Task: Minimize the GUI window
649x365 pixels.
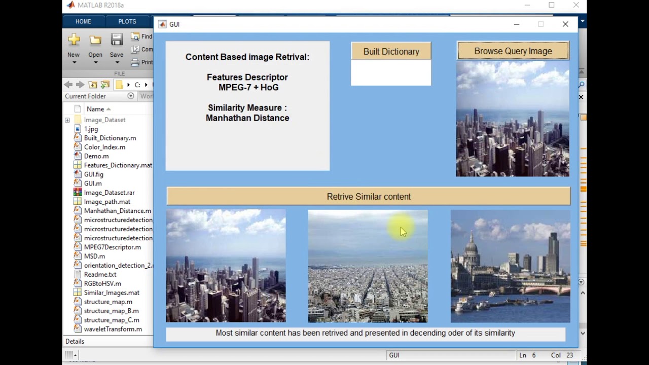Action: [517, 24]
